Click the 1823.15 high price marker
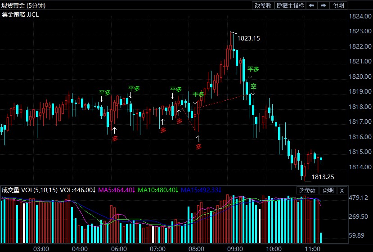The height and width of the screenshot is (252, 373). [248, 39]
